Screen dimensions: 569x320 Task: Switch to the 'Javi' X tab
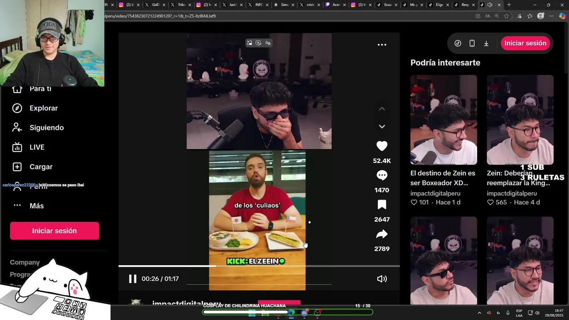(x=232, y=5)
